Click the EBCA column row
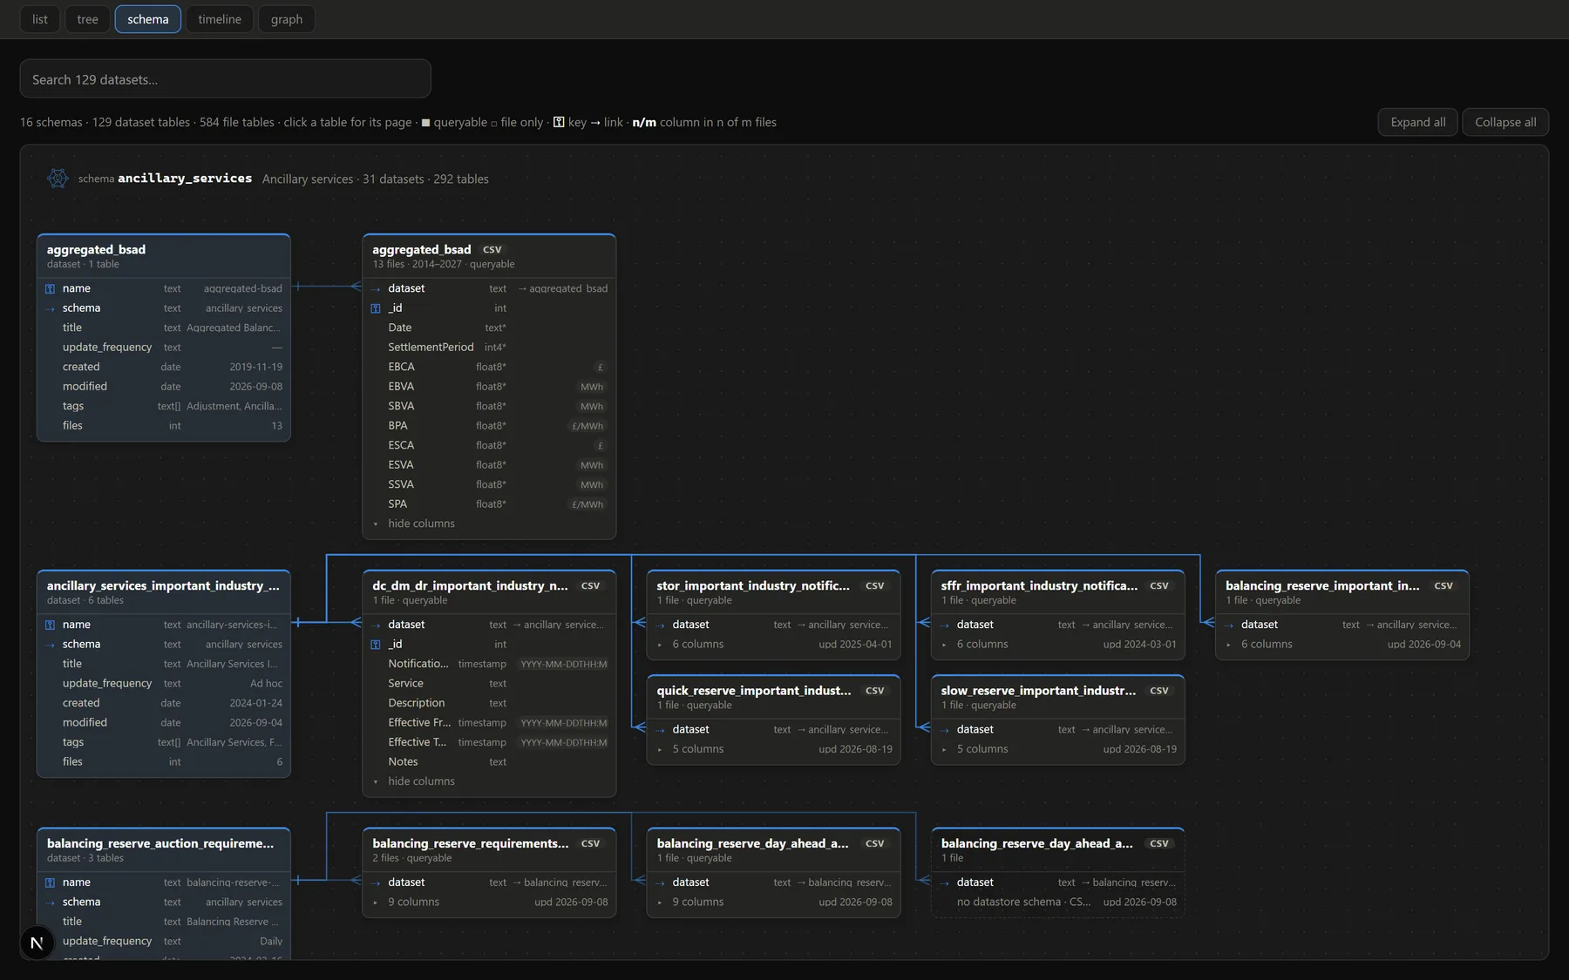Viewport: 1569px width, 980px height. [489, 367]
